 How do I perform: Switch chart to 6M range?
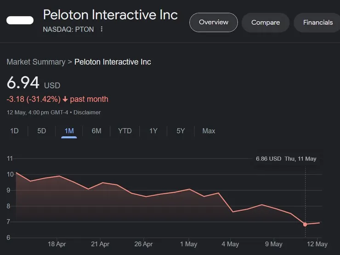click(x=96, y=131)
